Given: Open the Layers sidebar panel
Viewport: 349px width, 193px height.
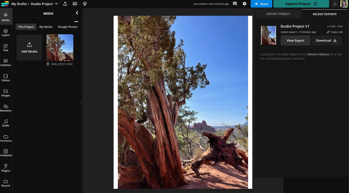Looking at the screenshot, I should pyautogui.click(x=6, y=32).
